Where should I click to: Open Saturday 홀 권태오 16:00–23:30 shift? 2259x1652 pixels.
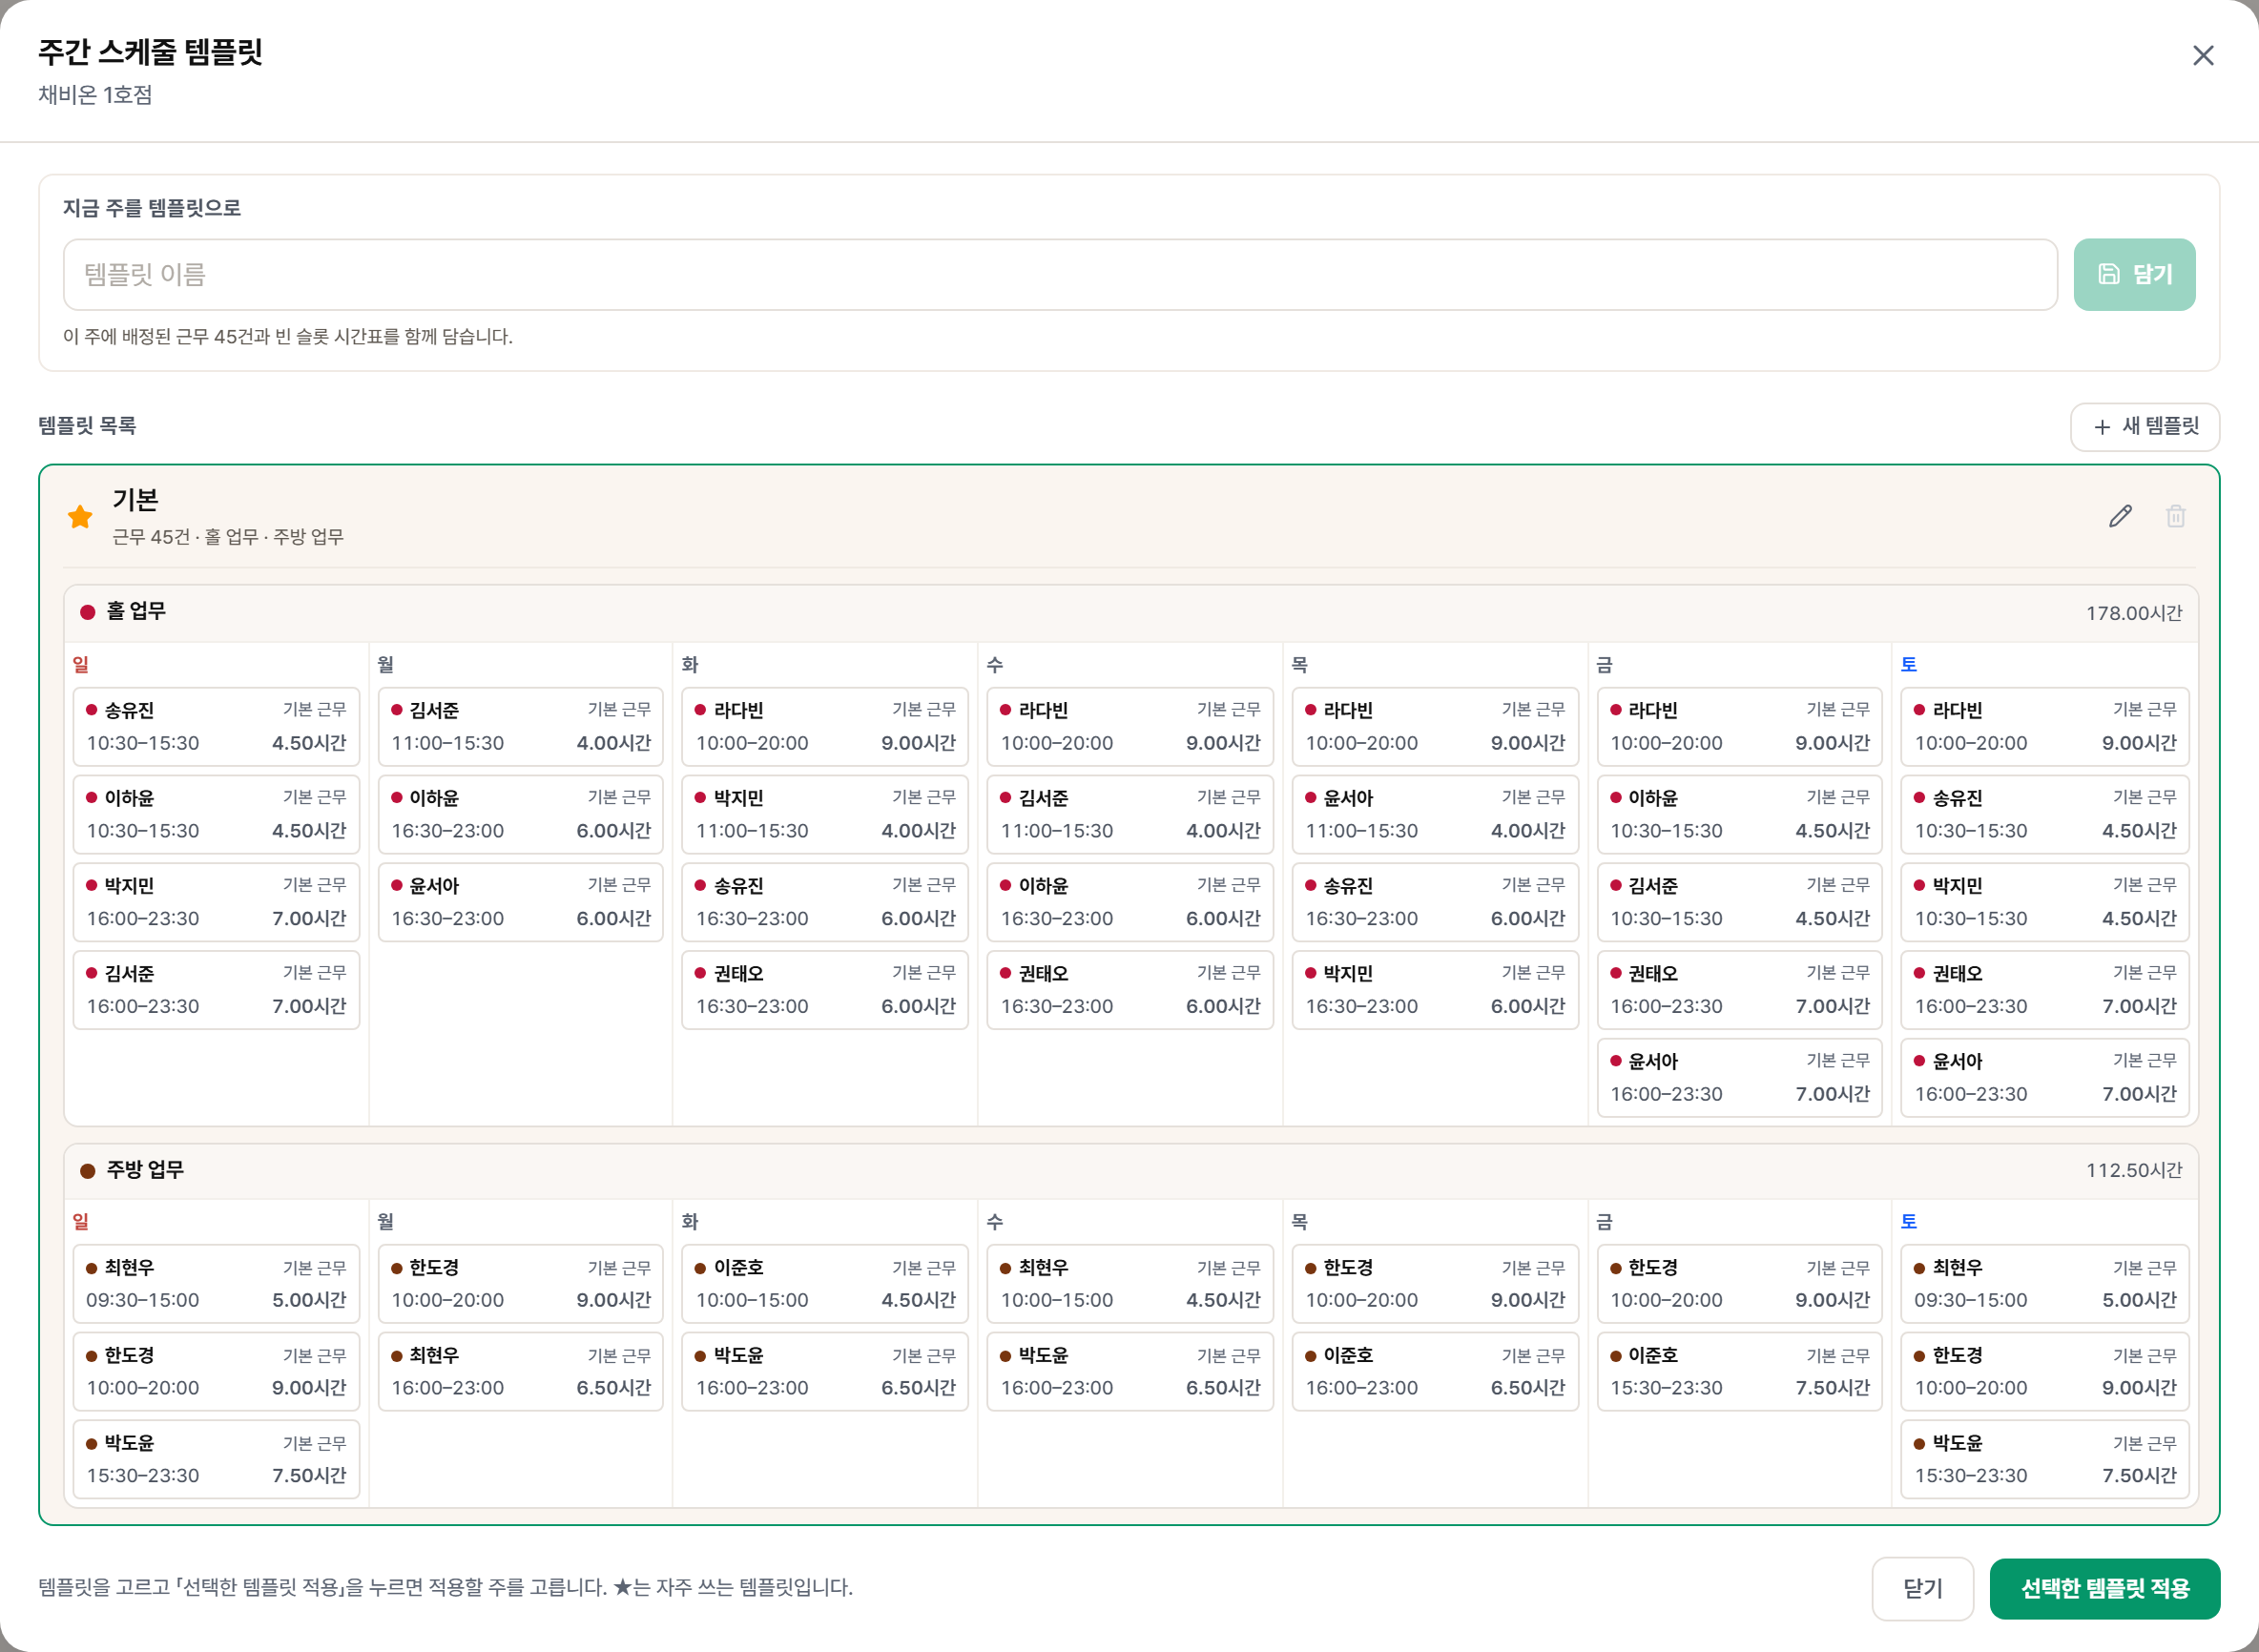(2044, 990)
